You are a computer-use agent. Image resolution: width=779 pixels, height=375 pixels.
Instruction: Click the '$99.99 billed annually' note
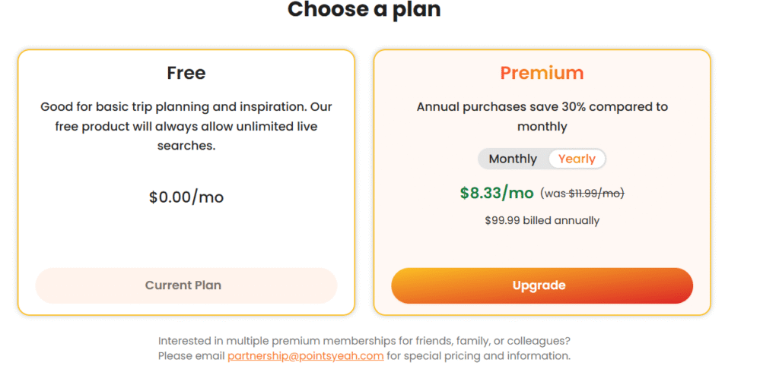click(x=542, y=220)
